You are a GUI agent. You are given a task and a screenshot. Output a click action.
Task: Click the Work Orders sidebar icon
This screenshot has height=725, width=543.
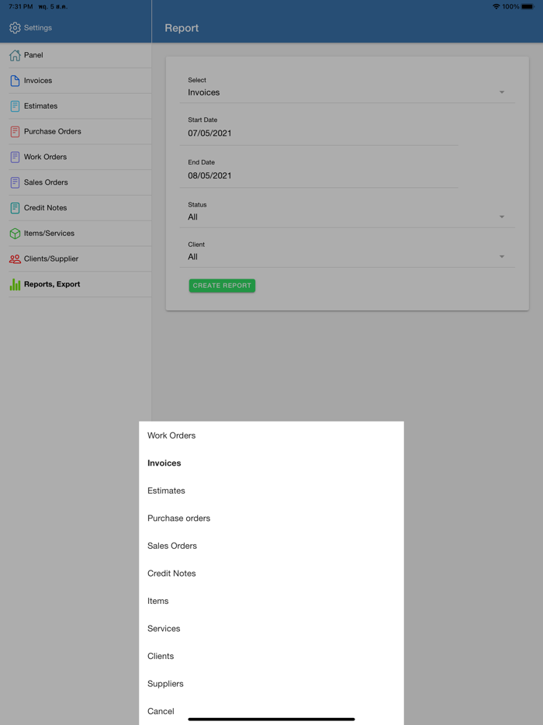(15, 157)
